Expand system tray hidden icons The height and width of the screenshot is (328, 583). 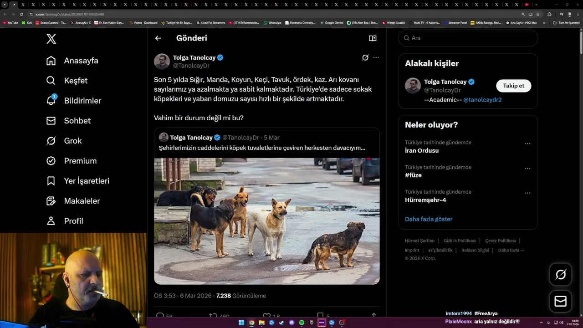(541, 323)
